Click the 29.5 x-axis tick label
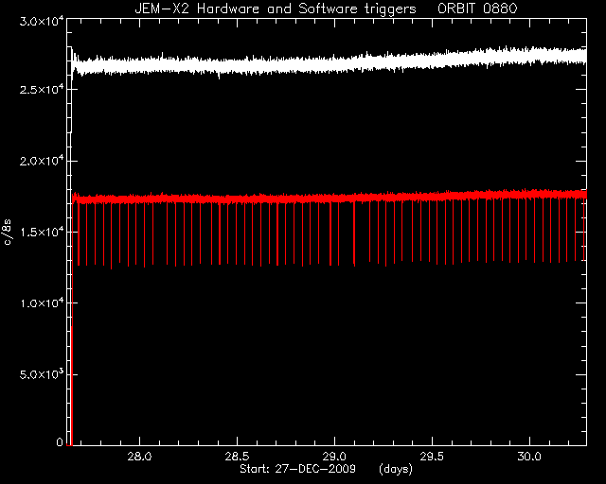 point(432,457)
